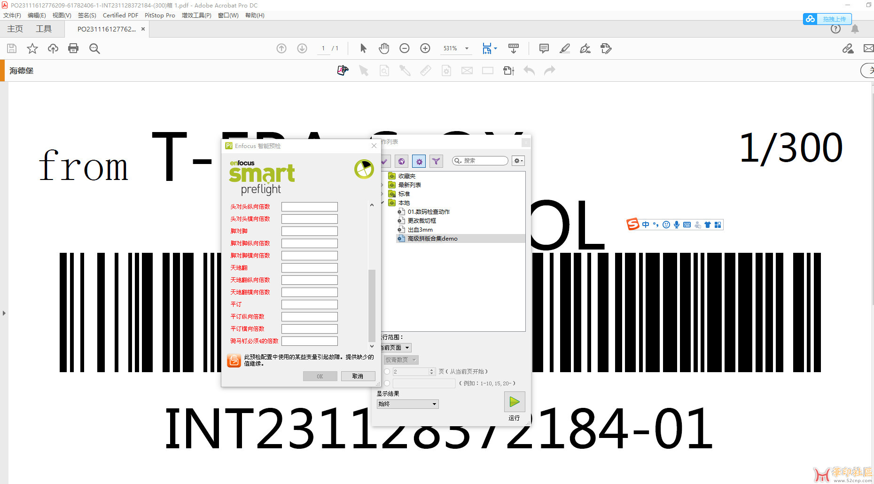Select the highlighter pen tool
This screenshot has width=874, height=484.
pyautogui.click(x=565, y=48)
